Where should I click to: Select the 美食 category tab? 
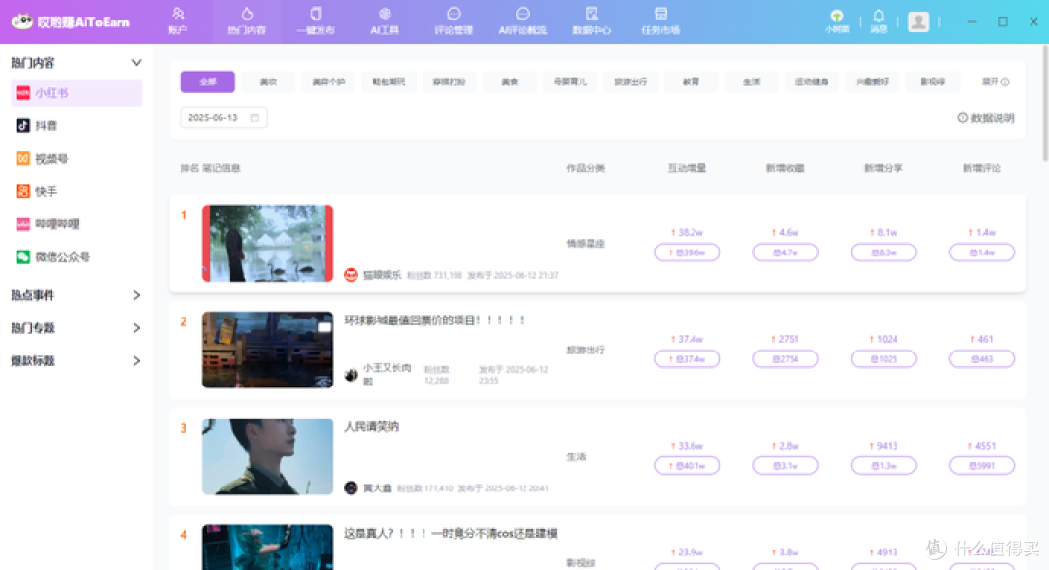tap(510, 82)
